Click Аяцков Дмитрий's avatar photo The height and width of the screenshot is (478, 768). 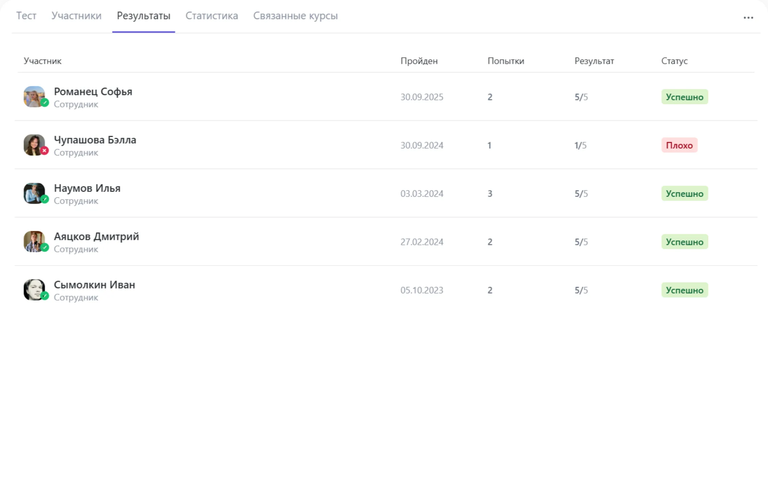(x=33, y=241)
